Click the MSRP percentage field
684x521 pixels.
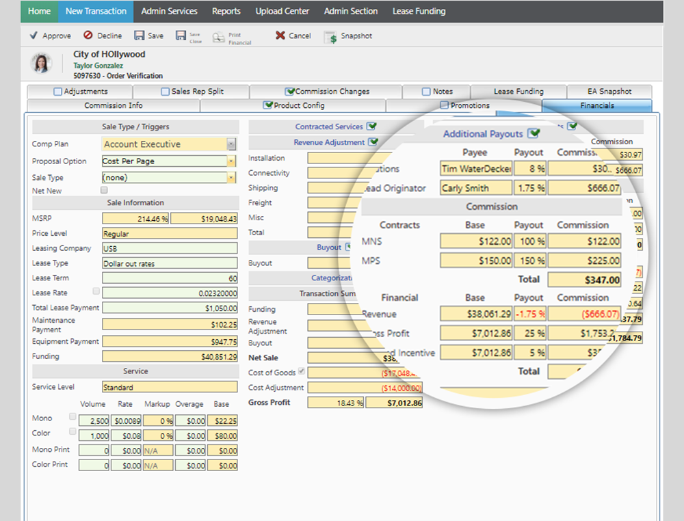click(x=135, y=218)
